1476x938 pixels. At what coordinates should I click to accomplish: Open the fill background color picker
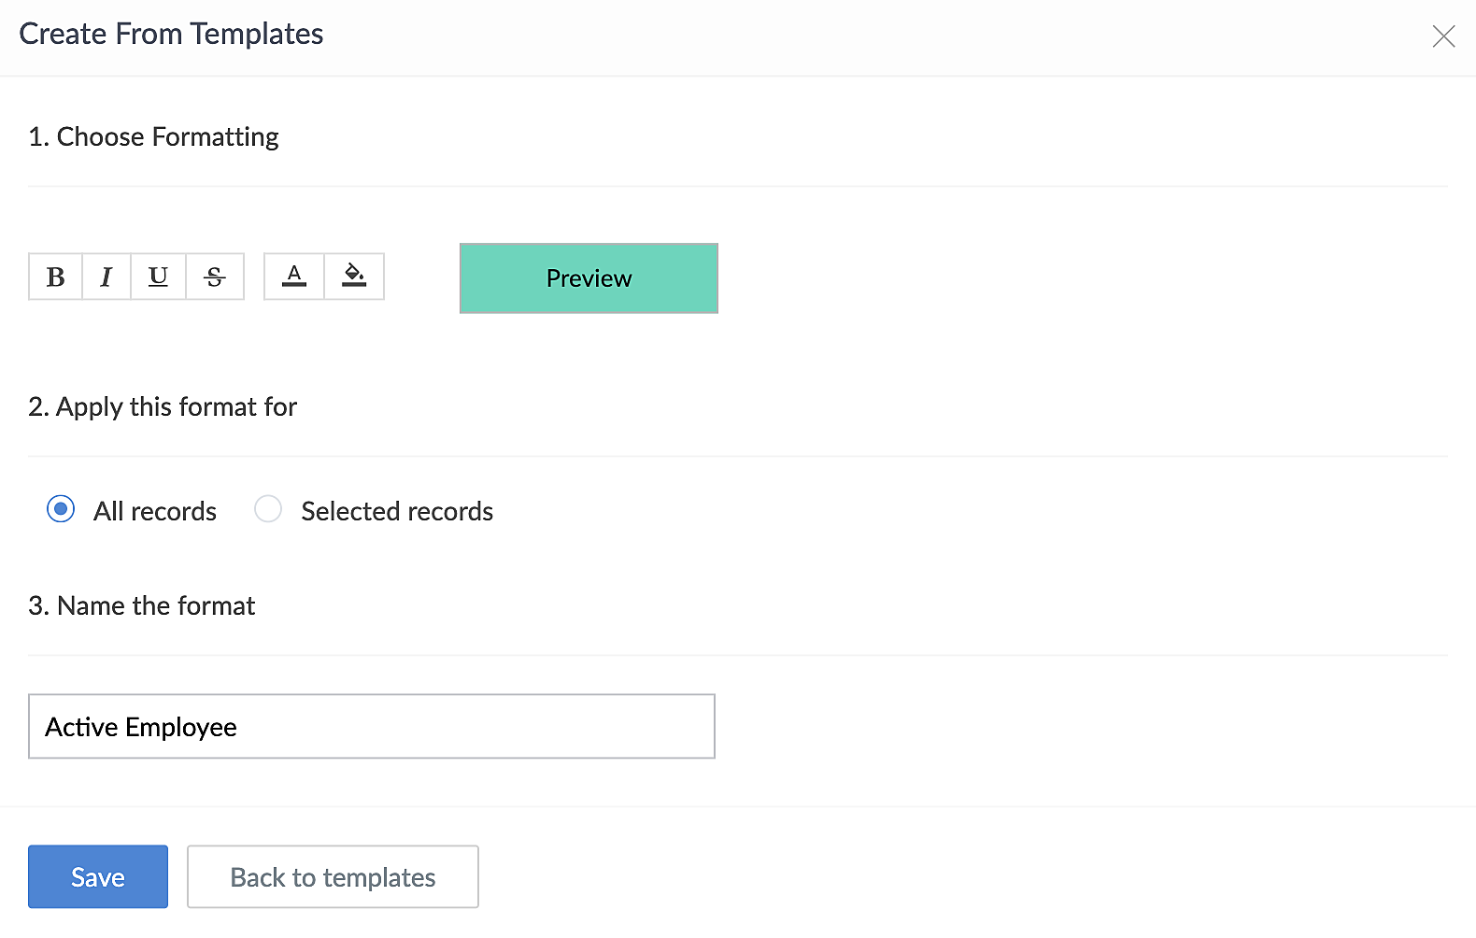354,277
